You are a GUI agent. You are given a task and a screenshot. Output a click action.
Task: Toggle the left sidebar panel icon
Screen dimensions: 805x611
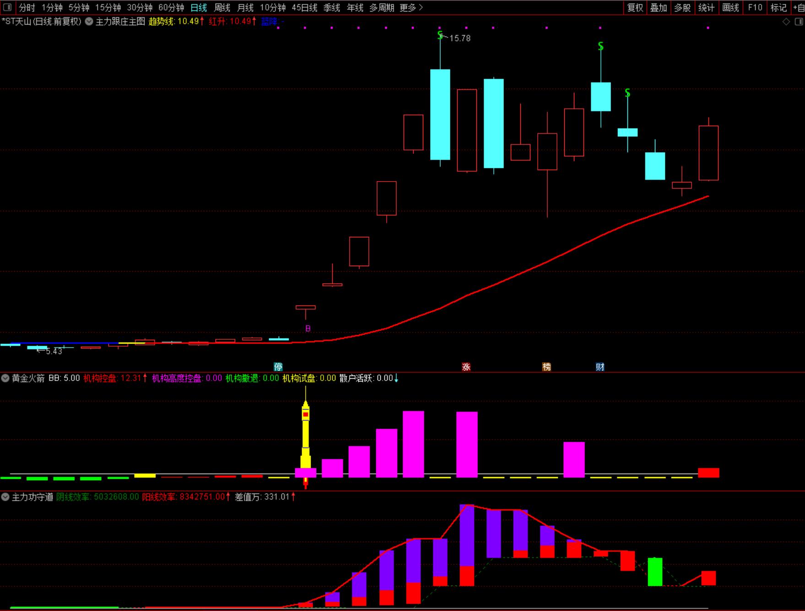click(x=7, y=7)
